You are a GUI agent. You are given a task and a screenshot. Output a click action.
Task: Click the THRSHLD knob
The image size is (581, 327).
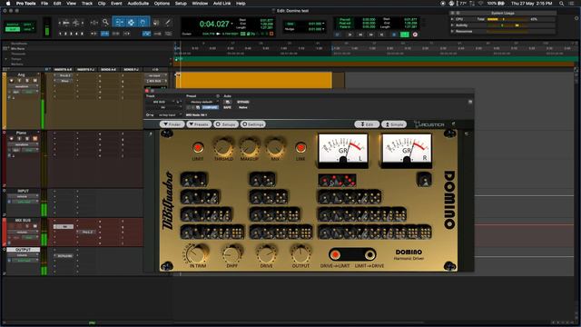point(223,147)
